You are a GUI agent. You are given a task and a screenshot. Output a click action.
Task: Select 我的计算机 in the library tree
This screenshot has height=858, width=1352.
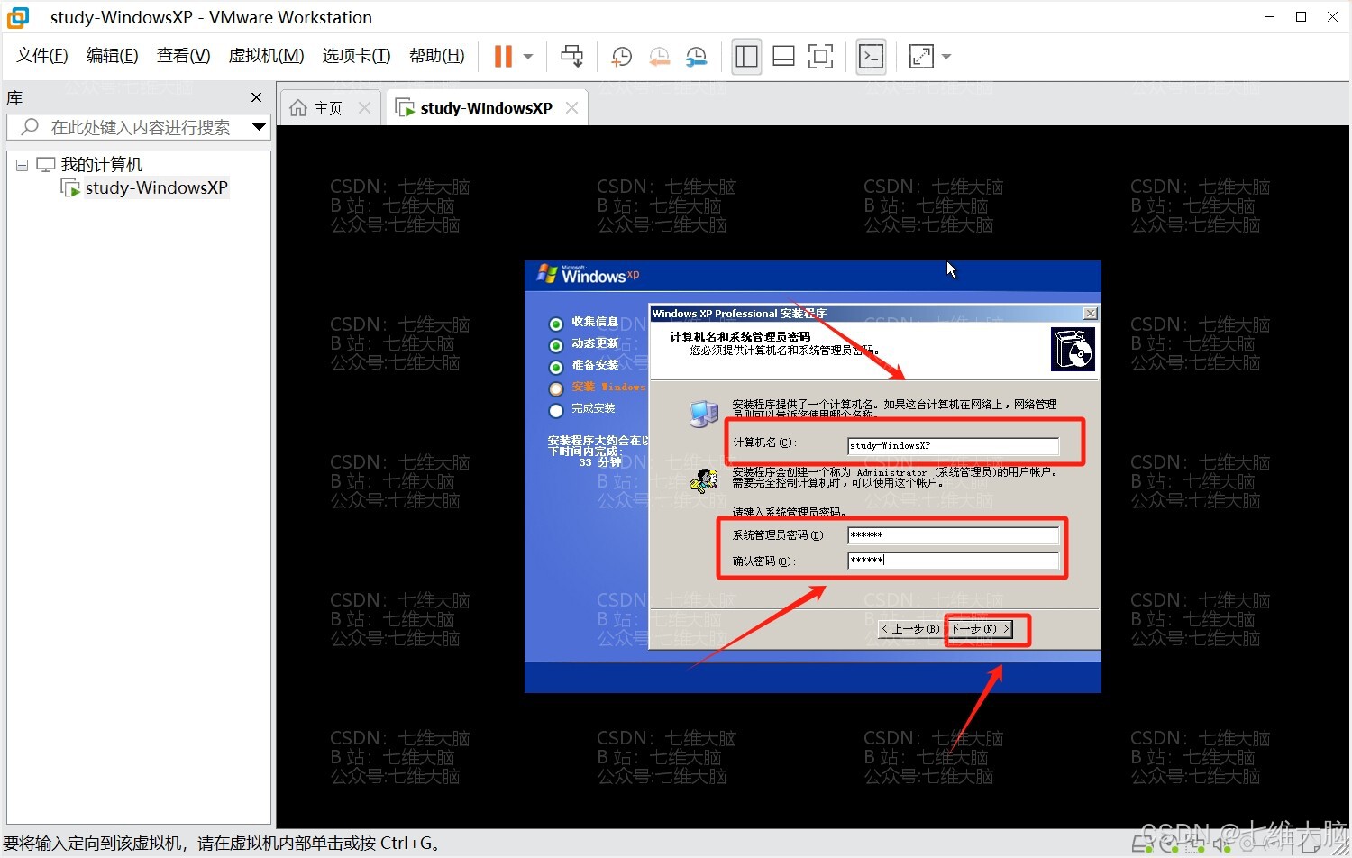[101, 165]
